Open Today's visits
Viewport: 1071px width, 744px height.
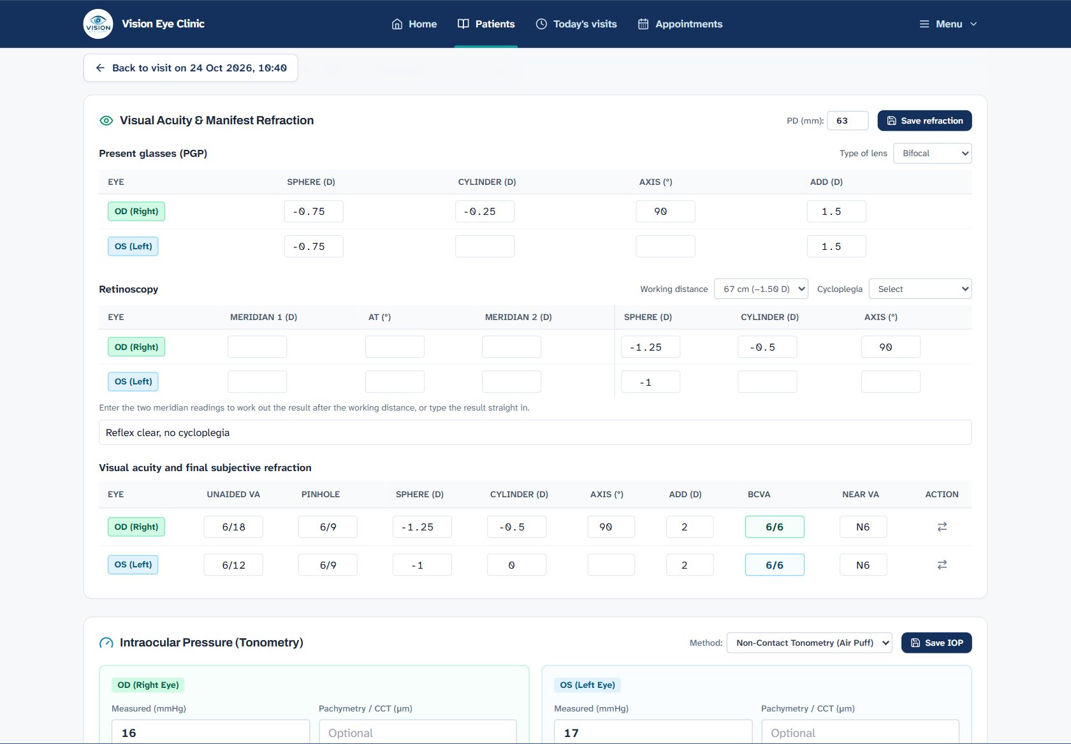click(576, 24)
